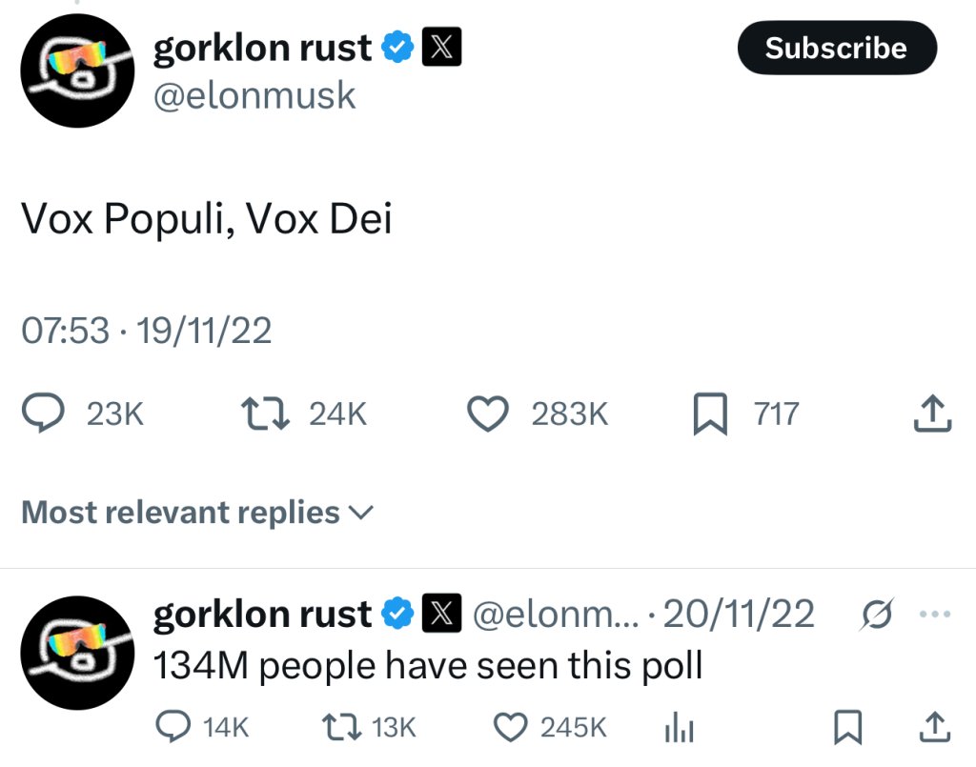This screenshot has height=767, width=976.
Task: Bookmark the main post with 717 saves
Action: point(710,414)
